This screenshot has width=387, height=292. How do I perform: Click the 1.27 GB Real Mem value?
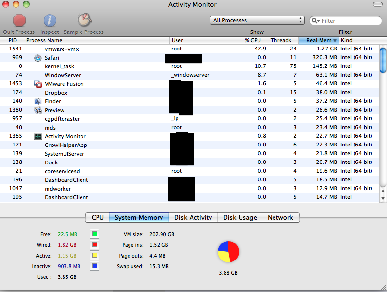click(327, 49)
